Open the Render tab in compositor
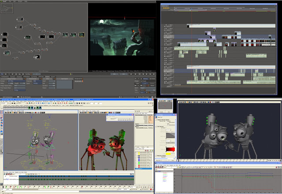 tap(53, 77)
